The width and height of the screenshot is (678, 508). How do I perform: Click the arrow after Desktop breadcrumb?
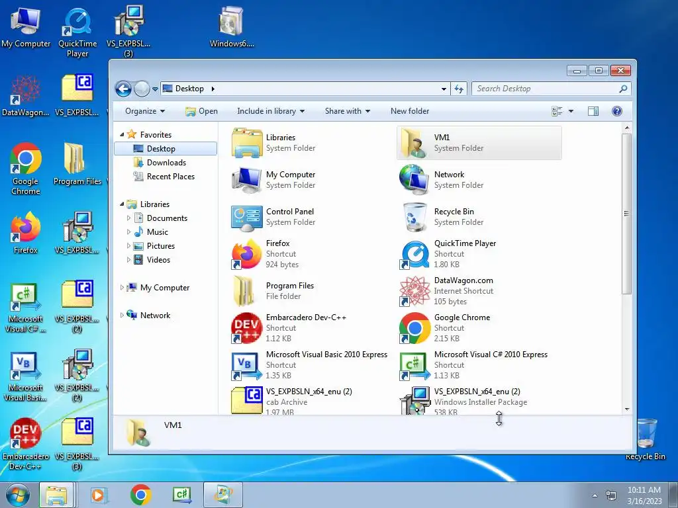(213, 89)
